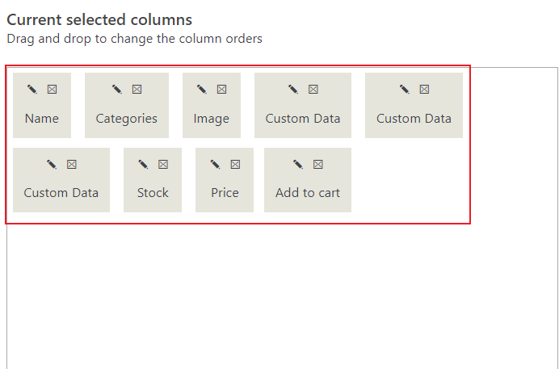
Task: Remove the Stock column
Action: [163, 164]
